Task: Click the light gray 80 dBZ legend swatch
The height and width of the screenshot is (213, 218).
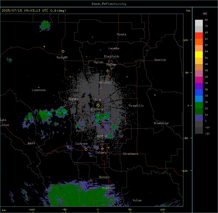Action: (x=199, y=23)
